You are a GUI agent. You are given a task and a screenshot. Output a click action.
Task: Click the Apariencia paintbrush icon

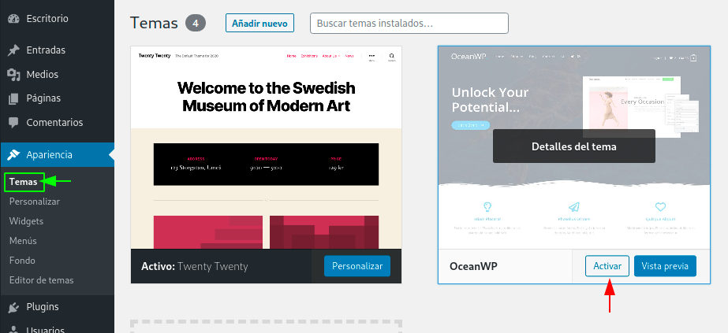tap(13, 154)
